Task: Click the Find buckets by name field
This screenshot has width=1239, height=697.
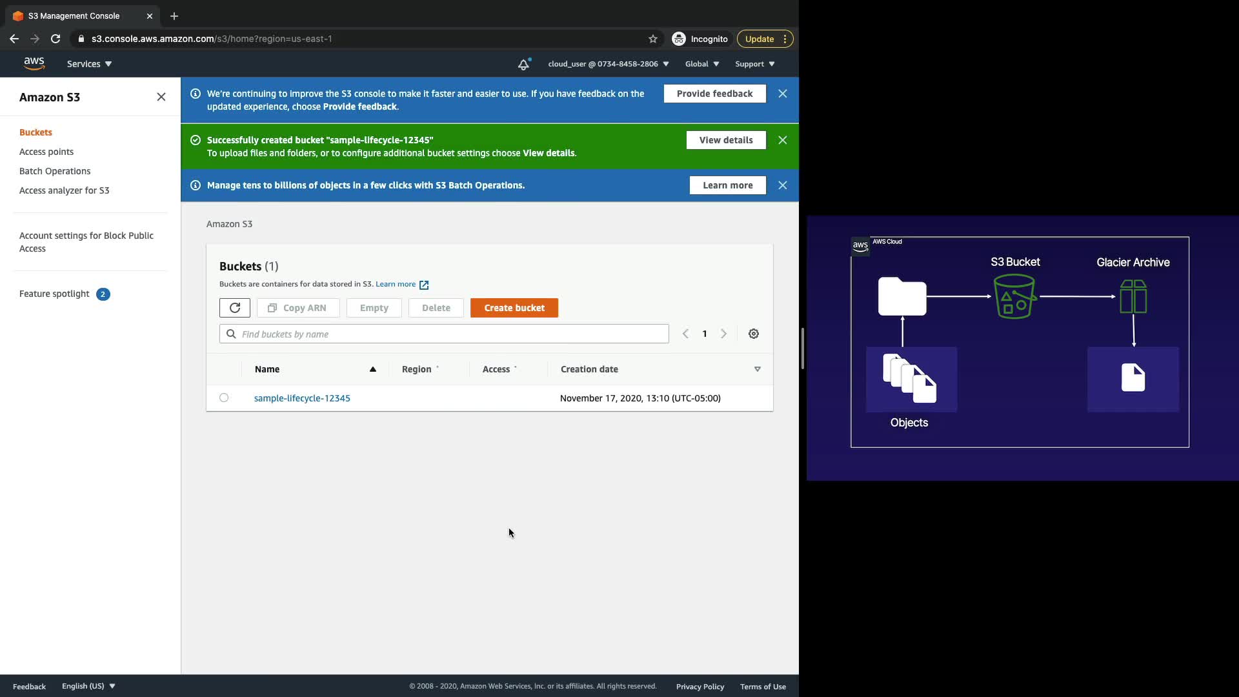Action: tap(444, 334)
